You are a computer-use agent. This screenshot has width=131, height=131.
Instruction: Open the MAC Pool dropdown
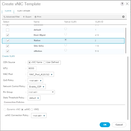click(41, 74)
